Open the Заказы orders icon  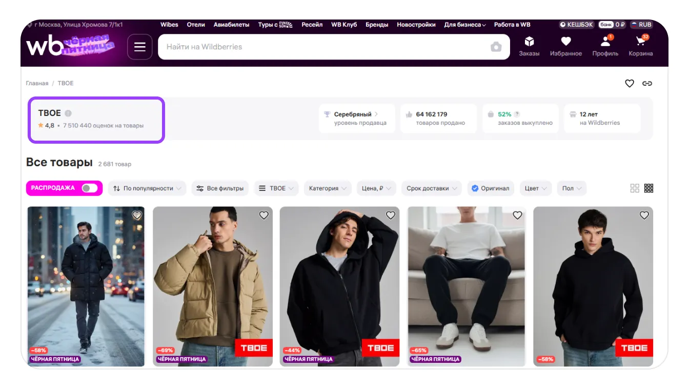(529, 46)
